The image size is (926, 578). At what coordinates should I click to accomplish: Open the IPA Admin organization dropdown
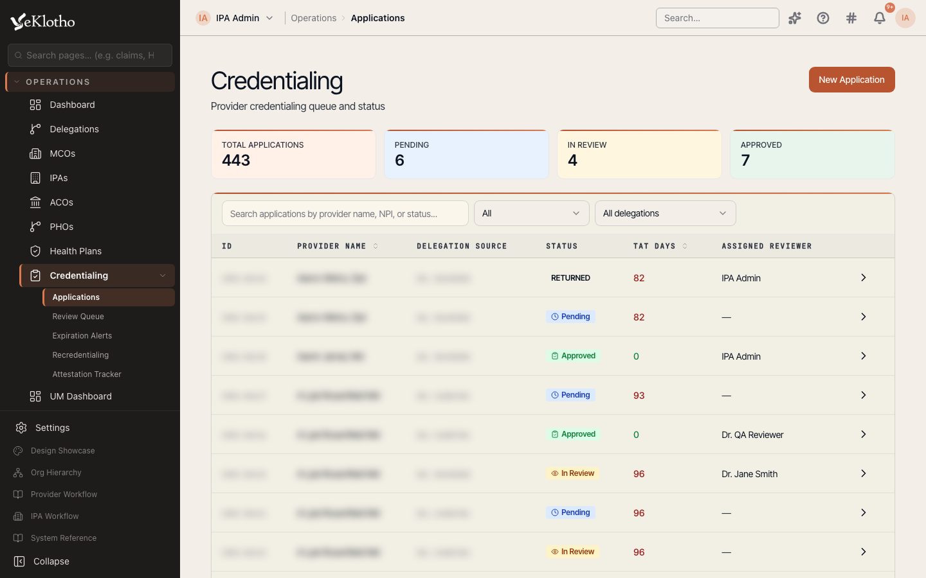(x=235, y=18)
